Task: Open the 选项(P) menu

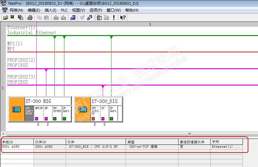Action: click(x=96, y=10)
